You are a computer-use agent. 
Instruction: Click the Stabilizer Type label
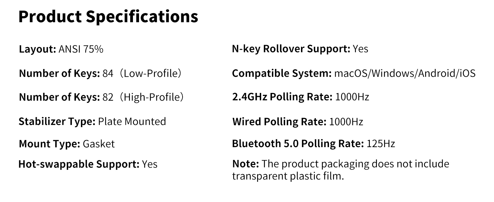(x=57, y=121)
